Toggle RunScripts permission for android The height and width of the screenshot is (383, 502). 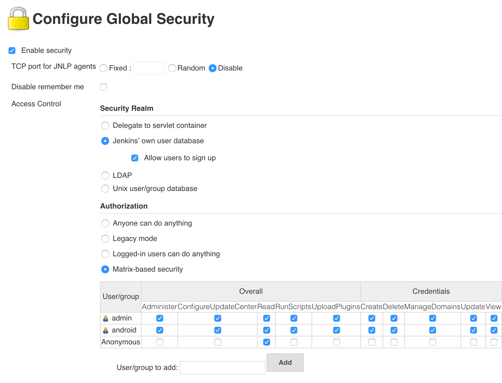(x=294, y=330)
